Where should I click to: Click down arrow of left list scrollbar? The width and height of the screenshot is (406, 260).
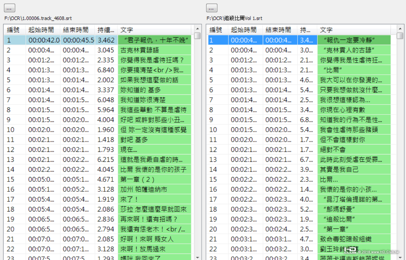click(197, 257)
